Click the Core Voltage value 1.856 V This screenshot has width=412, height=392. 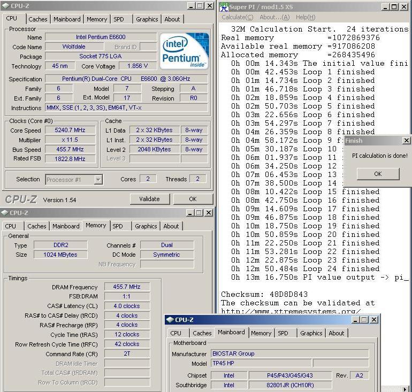[138, 66]
